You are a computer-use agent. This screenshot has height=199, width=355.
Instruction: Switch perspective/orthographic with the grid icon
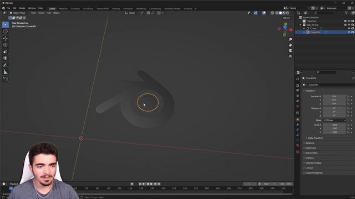(x=290, y=56)
